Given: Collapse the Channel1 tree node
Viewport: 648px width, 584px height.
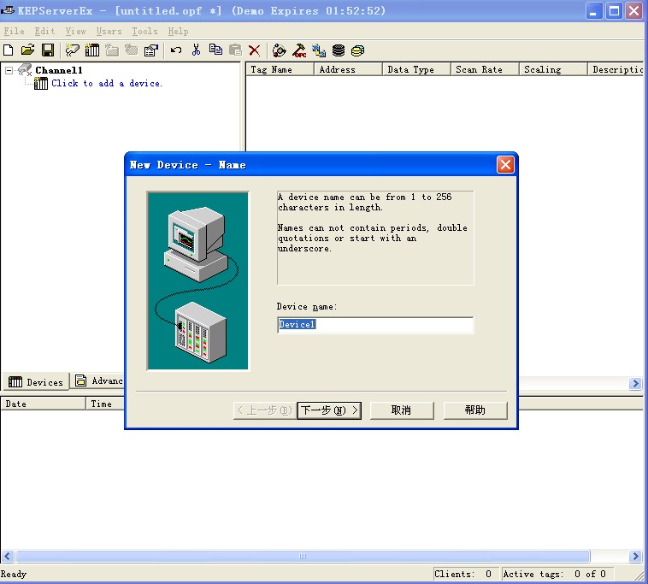Looking at the screenshot, I should click(9, 70).
